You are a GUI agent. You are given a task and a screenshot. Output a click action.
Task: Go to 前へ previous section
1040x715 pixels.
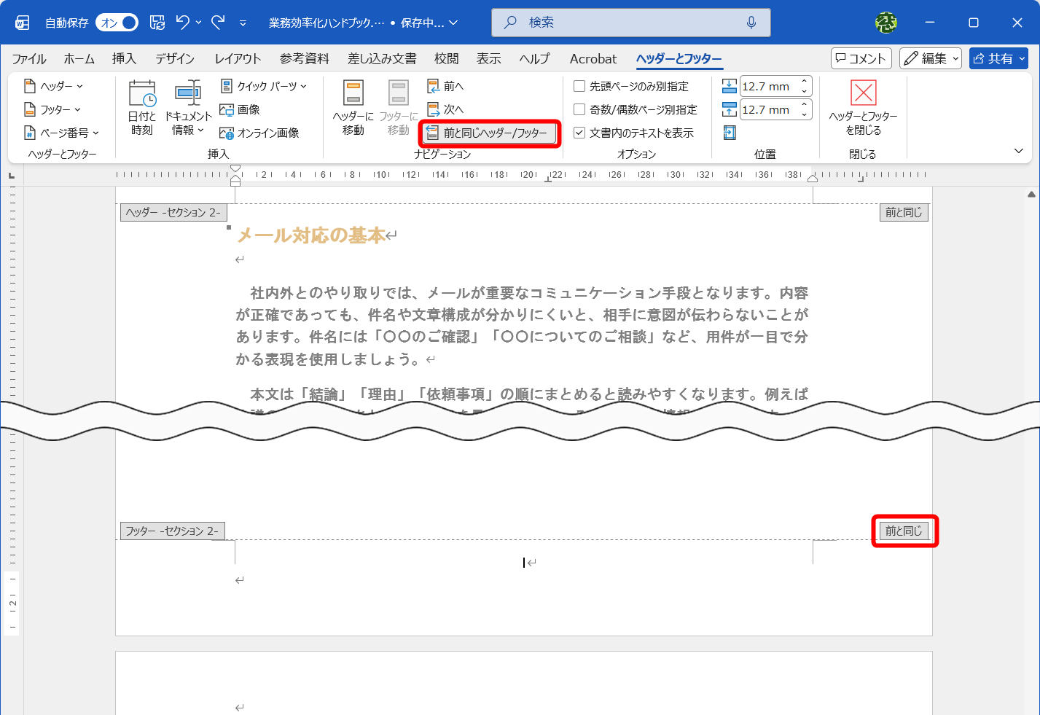445,86
